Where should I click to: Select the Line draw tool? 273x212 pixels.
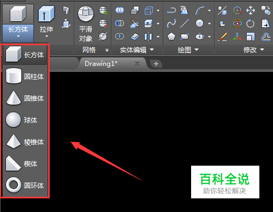point(185,23)
